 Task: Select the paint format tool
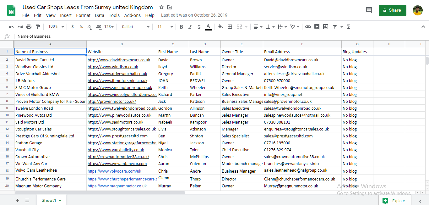[38, 27]
